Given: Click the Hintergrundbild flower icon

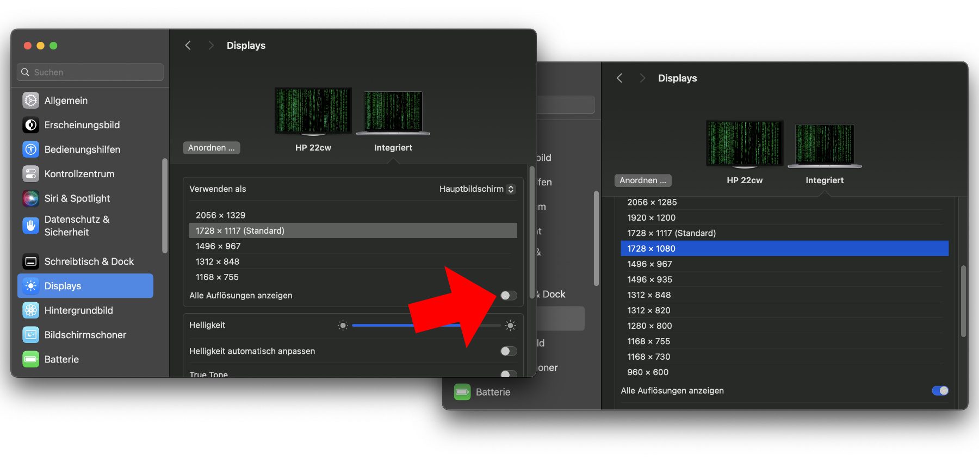Looking at the screenshot, I should (31, 310).
